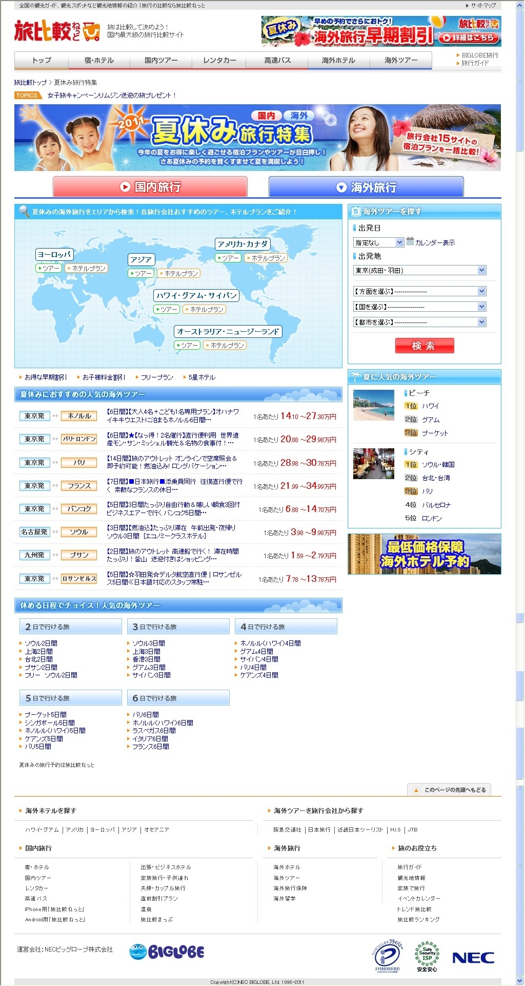Viewport: 525px width, 986px height.
Task: Click アジア ホテルプラン button on map
Action: pyautogui.click(x=178, y=273)
